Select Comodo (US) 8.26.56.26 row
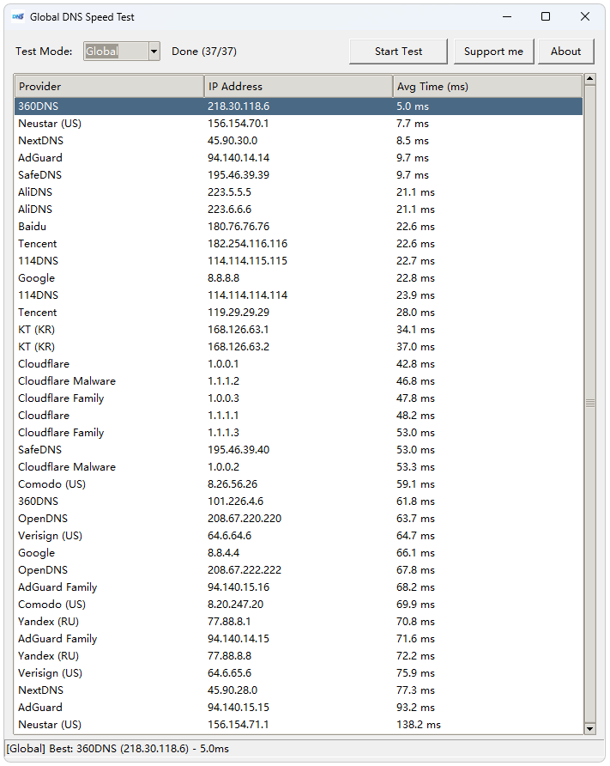The image size is (610, 766). coord(299,484)
